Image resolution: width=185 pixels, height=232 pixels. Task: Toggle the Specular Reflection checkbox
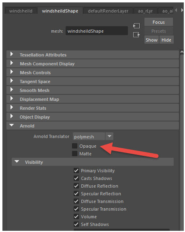coord(77,194)
